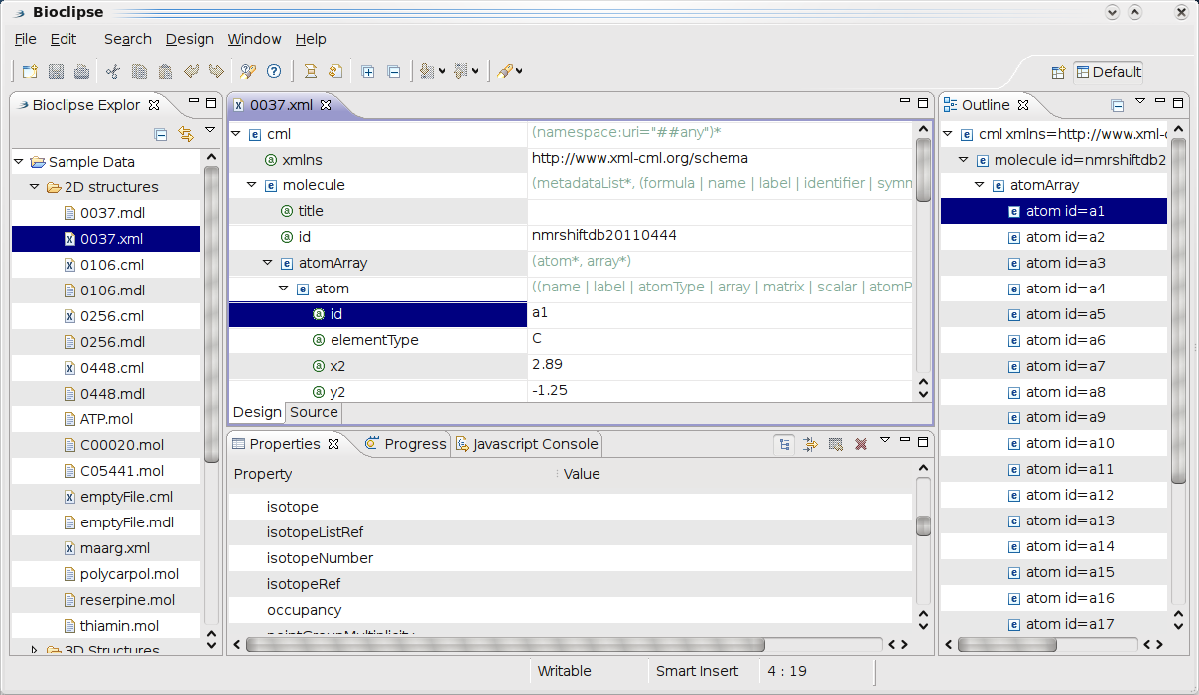
Task: Click Link with Editor in Bioclipse Explorer
Action: coord(185,134)
